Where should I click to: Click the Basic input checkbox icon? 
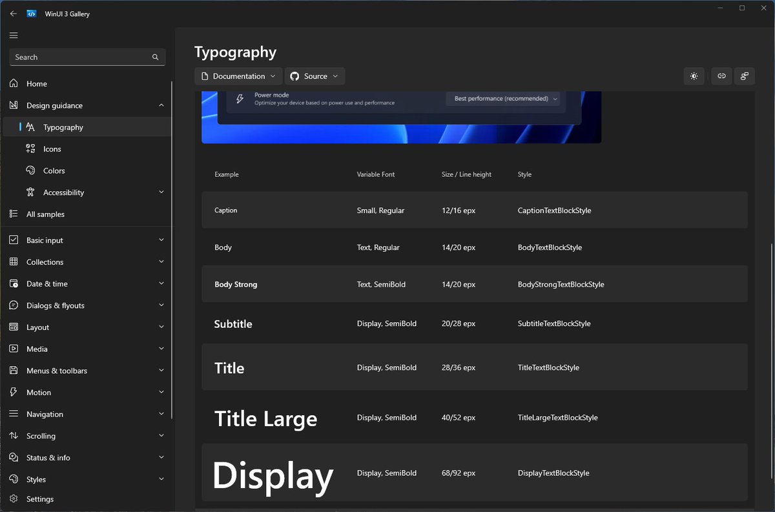click(x=14, y=240)
